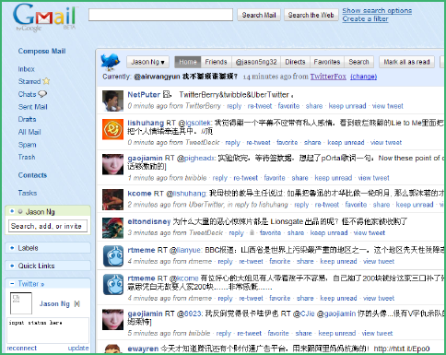Close Jason Ng account in Twitter gadget

tap(76, 304)
